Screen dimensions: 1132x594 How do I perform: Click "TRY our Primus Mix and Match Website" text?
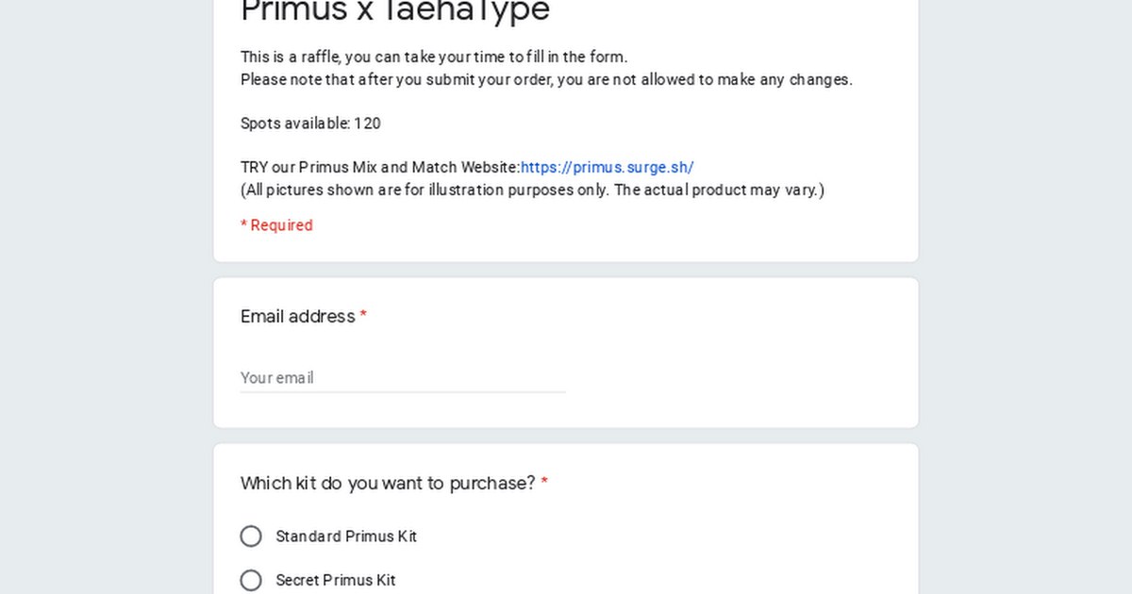point(380,168)
